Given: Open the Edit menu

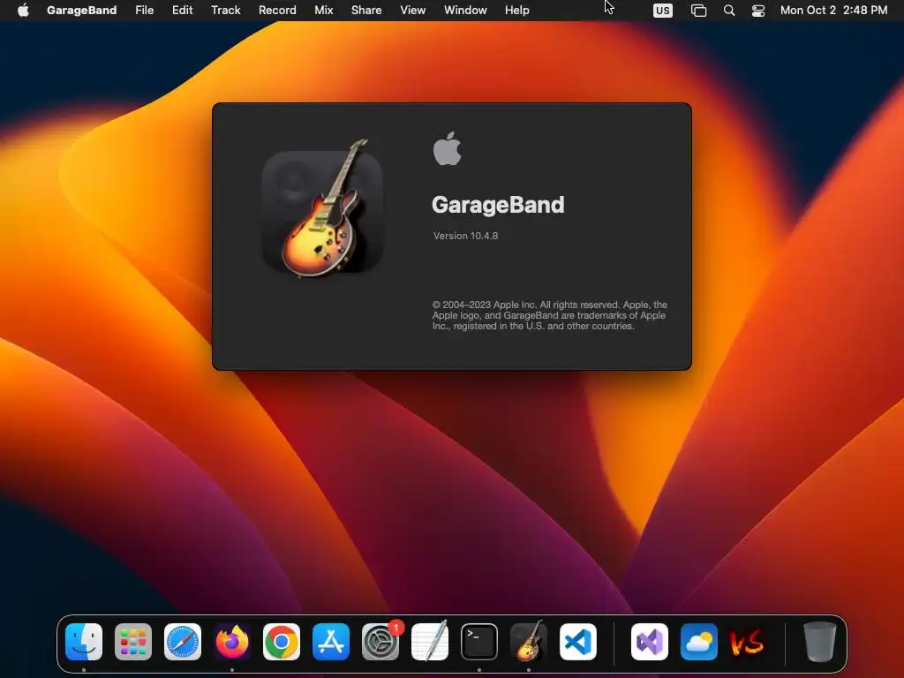Looking at the screenshot, I should pyautogui.click(x=182, y=10).
